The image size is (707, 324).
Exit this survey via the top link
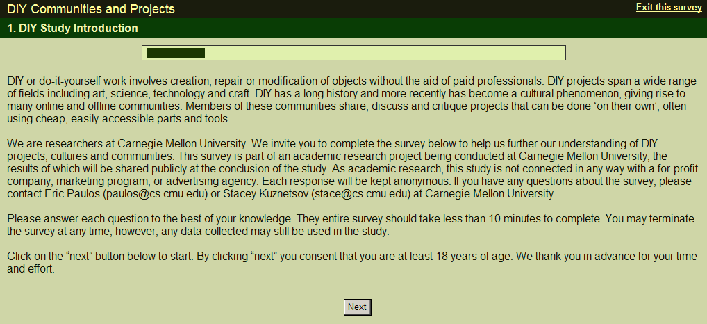click(669, 8)
